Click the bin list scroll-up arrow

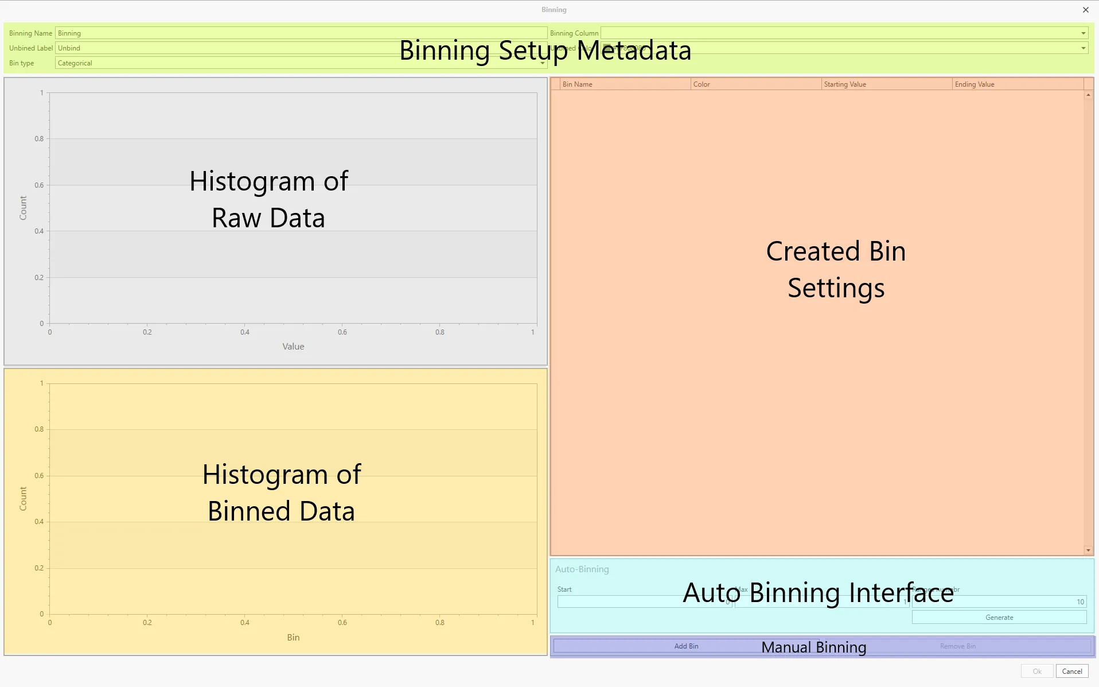click(x=1088, y=95)
